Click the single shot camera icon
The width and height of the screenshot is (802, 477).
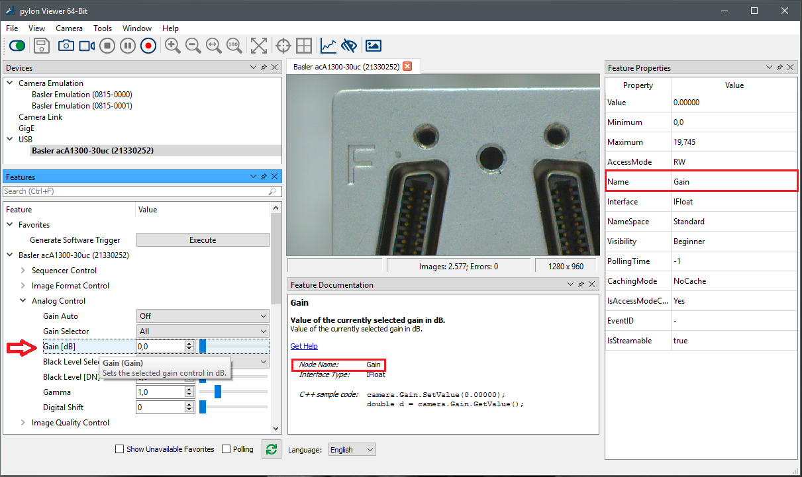point(66,46)
